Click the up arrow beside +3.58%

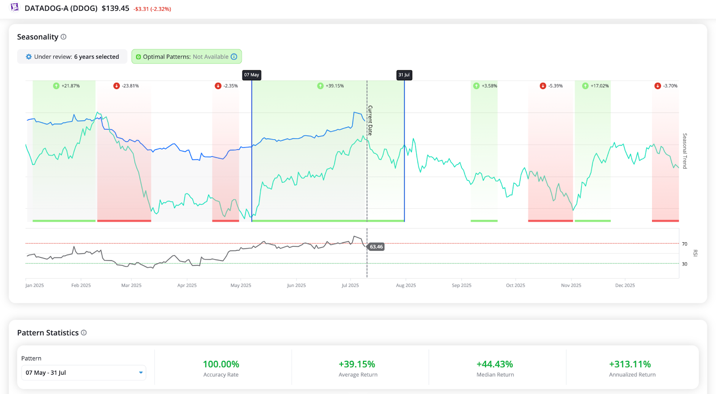pyautogui.click(x=477, y=86)
